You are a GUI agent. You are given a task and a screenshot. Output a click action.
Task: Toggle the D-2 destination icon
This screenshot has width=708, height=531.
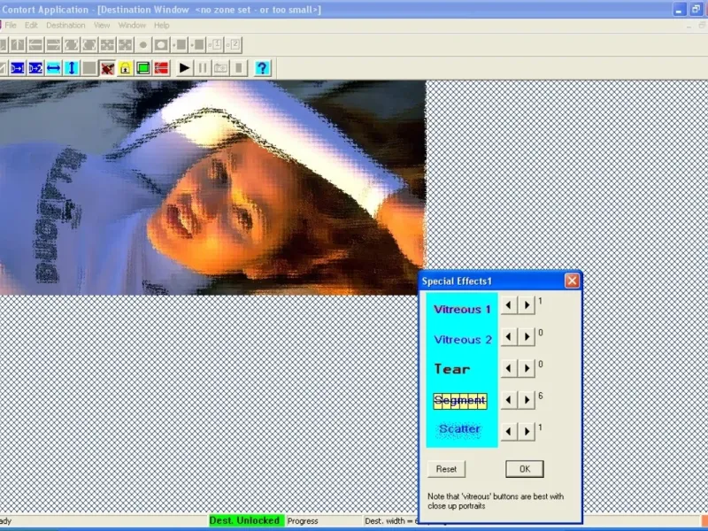point(37,68)
